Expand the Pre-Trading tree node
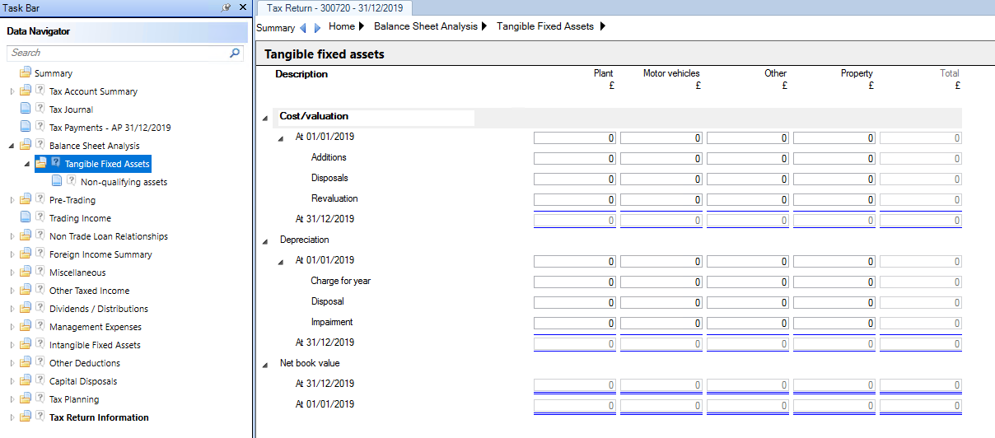The width and height of the screenshot is (995, 438). tap(12, 200)
